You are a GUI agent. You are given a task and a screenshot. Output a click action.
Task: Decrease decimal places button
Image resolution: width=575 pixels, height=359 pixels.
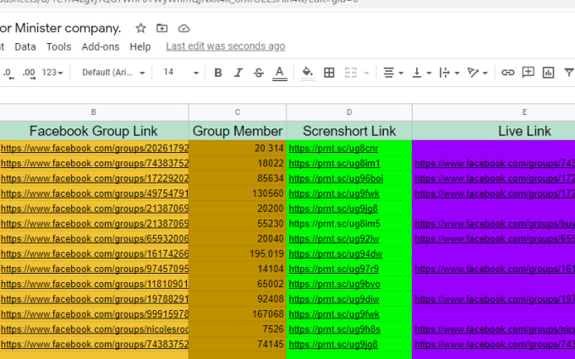[8, 73]
